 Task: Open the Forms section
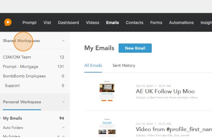tap(156, 23)
